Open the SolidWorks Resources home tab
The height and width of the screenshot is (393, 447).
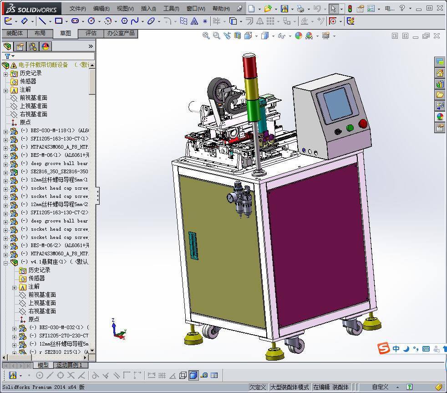[440, 73]
